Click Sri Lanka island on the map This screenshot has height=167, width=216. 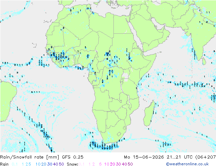204,61
